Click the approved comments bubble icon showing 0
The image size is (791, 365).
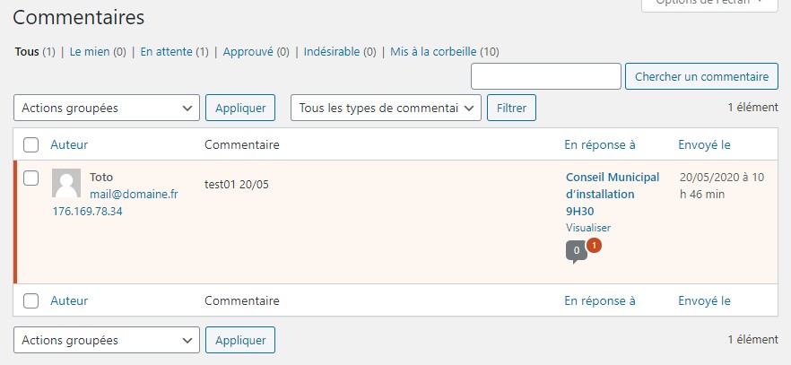point(576,252)
